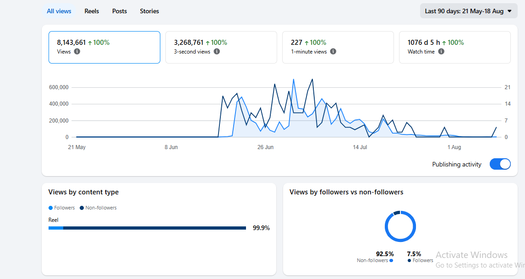Click the dropdown arrow after 21 May-18 Aug

pyautogui.click(x=509, y=11)
